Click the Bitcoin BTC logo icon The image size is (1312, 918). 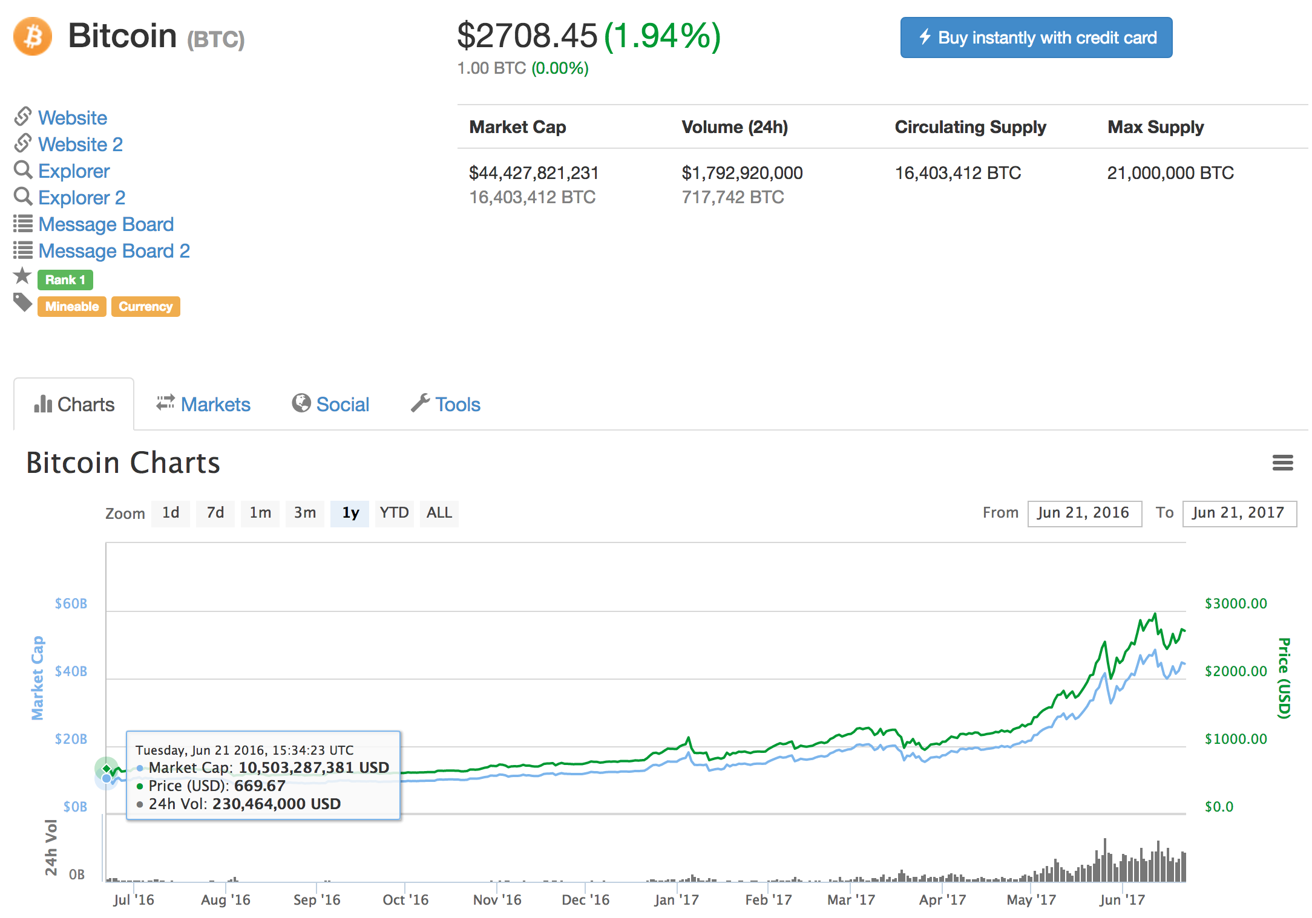(33, 37)
